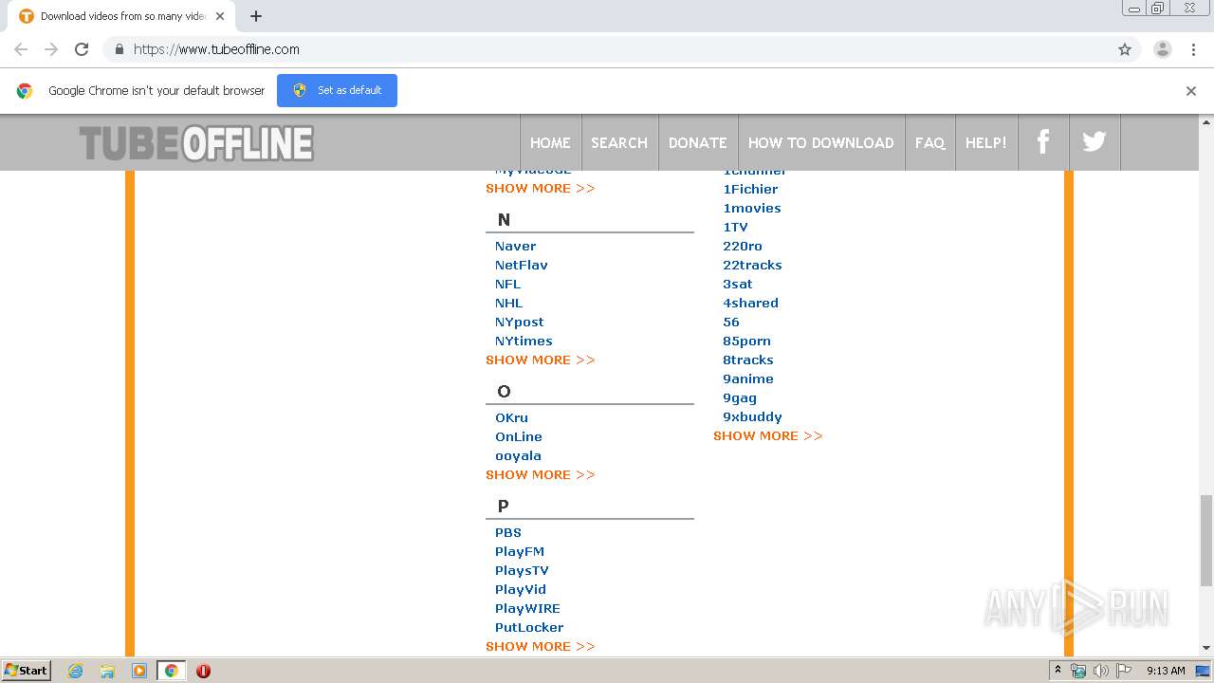Reload the page

(x=82, y=49)
